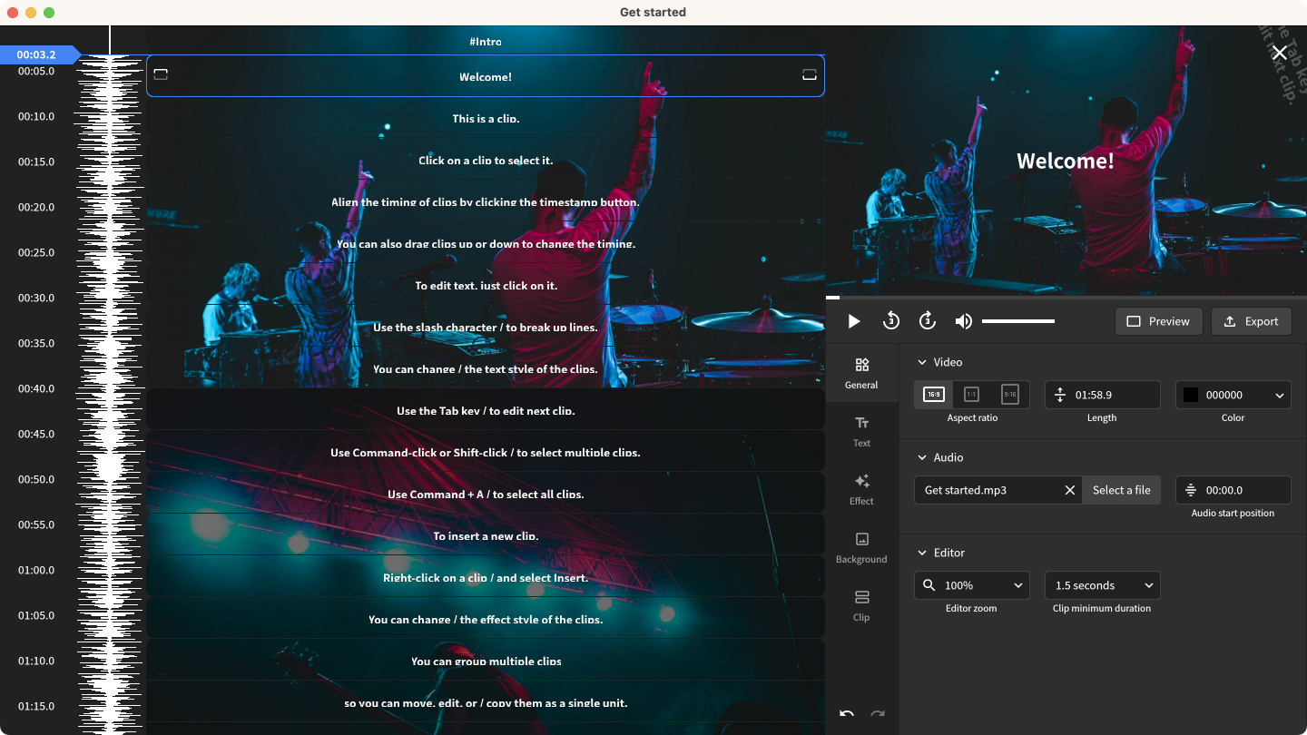Viewport: 1307px width, 735px height.
Task: Select 1:1 aspect ratio
Action: (x=971, y=395)
